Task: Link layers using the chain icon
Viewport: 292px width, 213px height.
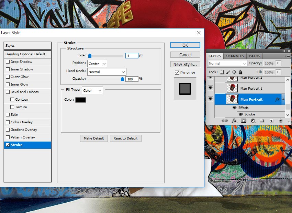Action: (x=225, y=121)
